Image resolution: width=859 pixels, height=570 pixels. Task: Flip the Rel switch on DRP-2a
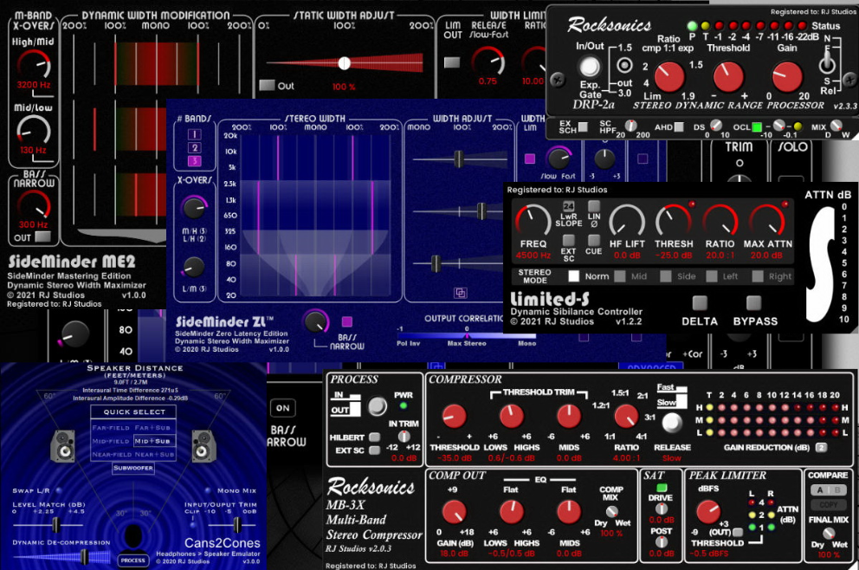[827, 62]
